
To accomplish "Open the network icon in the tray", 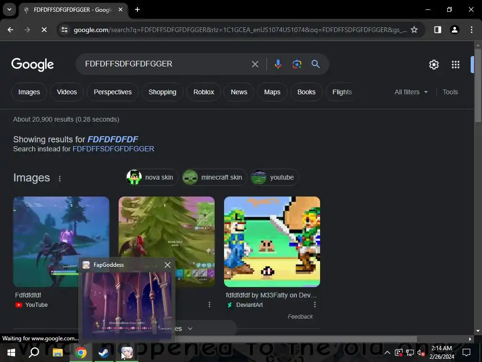I will [x=410, y=353].
